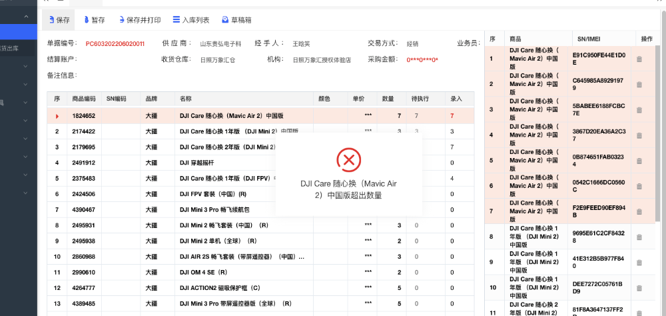Screen dimensions: 666x316
Task: Click trash icon for SN 9695E61C2CF84328
Action: coord(639,237)
